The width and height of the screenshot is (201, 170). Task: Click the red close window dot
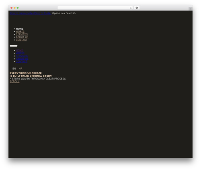coord(12,8)
